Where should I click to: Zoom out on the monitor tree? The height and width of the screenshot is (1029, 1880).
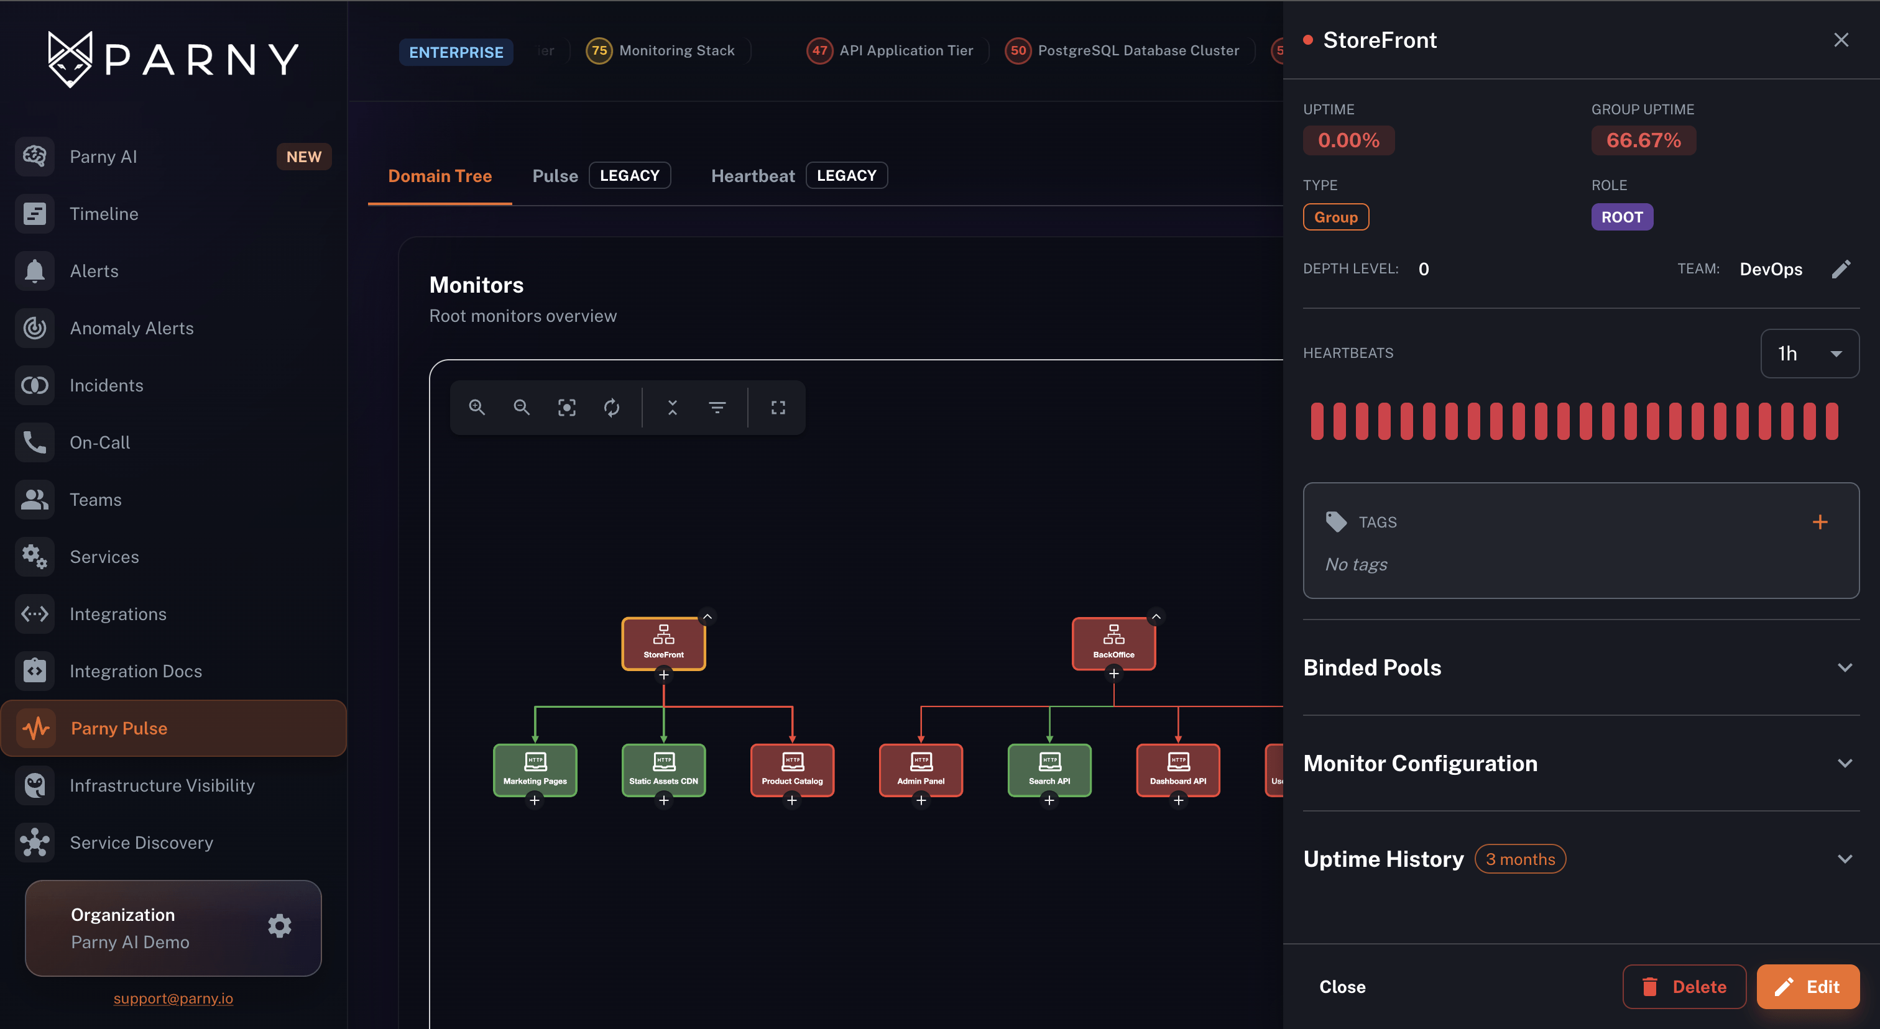click(x=522, y=407)
